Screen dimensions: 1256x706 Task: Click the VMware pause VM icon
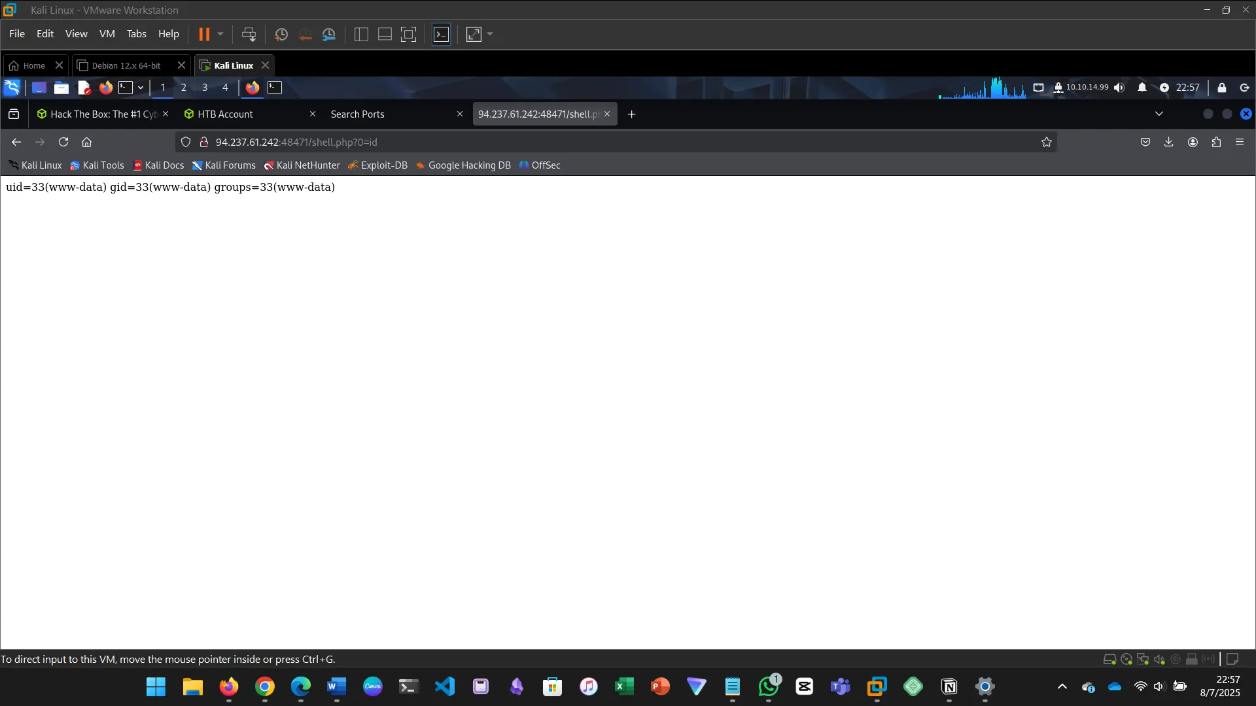click(204, 34)
